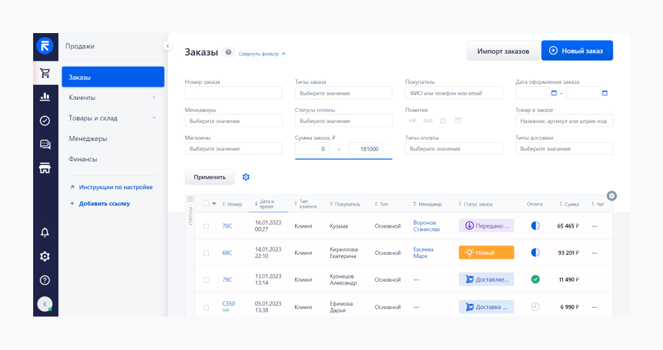Open the Финансы menu item
663x350 pixels.
[x=83, y=159]
